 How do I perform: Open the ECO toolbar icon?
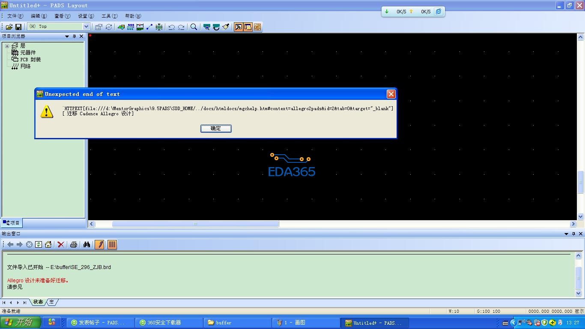[x=149, y=27]
